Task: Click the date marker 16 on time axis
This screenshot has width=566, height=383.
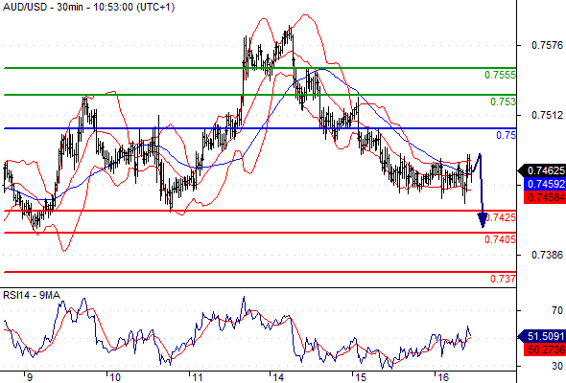Action: [x=443, y=377]
